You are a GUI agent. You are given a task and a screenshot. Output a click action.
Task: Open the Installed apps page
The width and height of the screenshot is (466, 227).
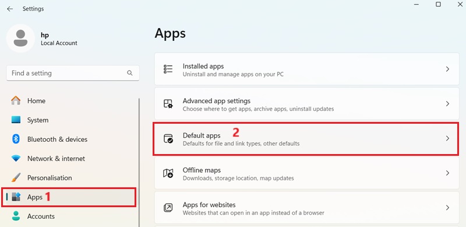pos(307,69)
